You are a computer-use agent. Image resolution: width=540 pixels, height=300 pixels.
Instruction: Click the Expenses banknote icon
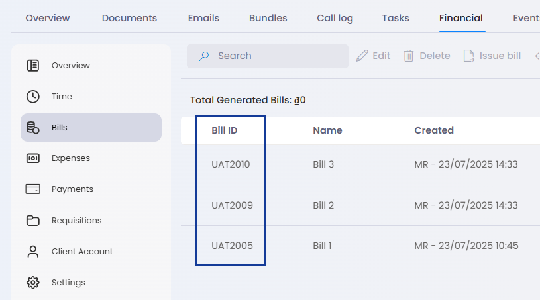tap(33, 158)
